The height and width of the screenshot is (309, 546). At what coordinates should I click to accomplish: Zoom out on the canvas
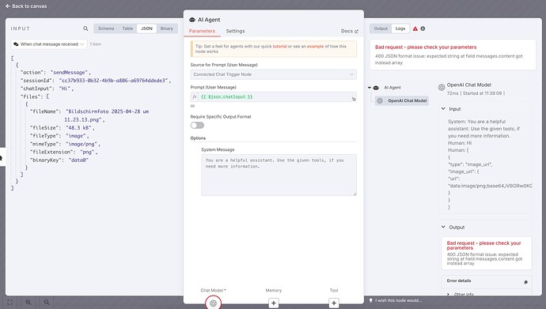pyautogui.click(x=47, y=303)
